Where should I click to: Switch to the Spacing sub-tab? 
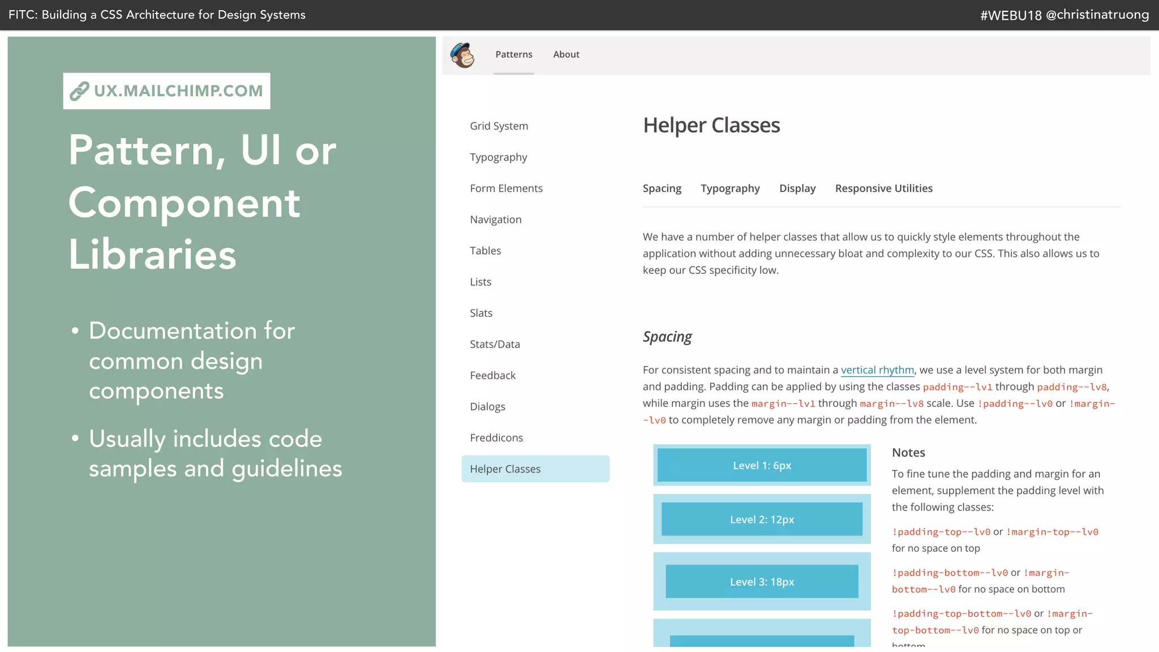point(662,188)
